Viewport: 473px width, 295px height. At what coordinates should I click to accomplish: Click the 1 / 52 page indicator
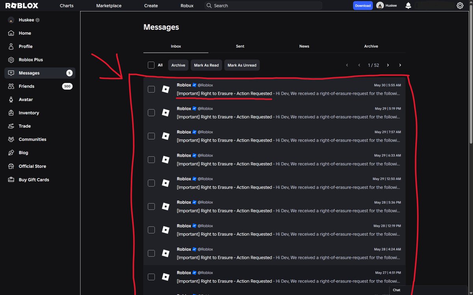[373, 65]
